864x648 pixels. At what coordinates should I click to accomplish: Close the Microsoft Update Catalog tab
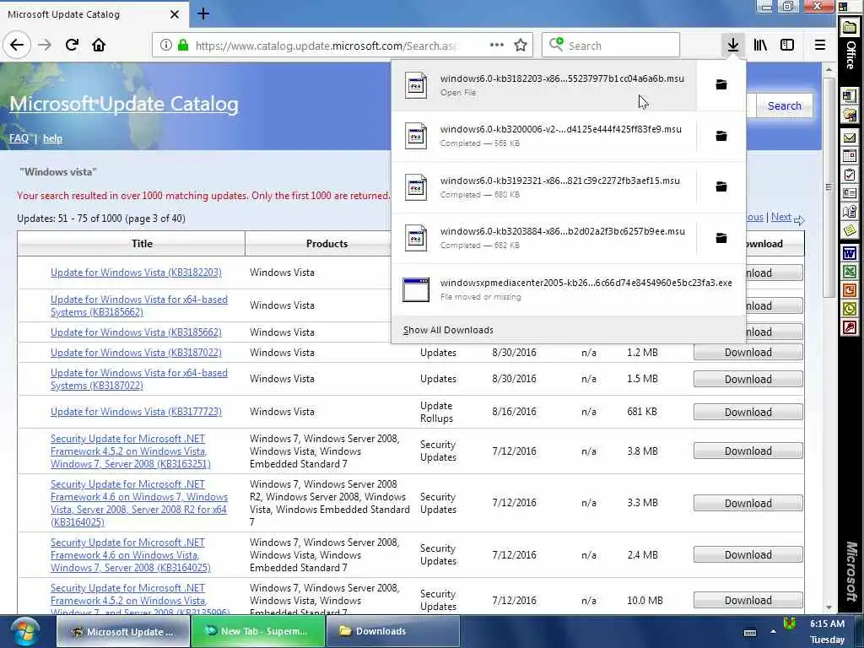click(174, 14)
